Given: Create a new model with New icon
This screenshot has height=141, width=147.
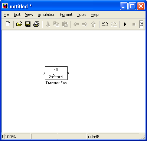Looking at the screenshot, I should pyautogui.click(x=8, y=24).
